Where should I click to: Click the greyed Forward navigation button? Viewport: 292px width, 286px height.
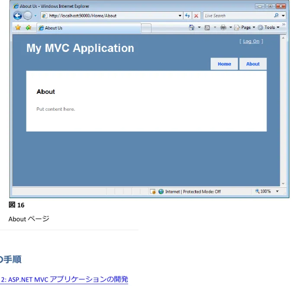[x=28, y=16]
